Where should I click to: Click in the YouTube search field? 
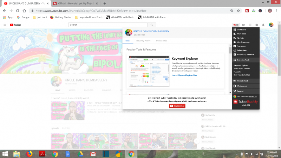pos(107,25)
